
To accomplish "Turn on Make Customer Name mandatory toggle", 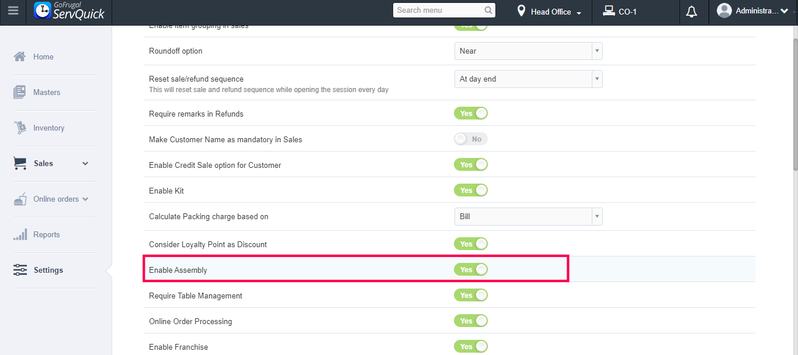I will [471, 139].
